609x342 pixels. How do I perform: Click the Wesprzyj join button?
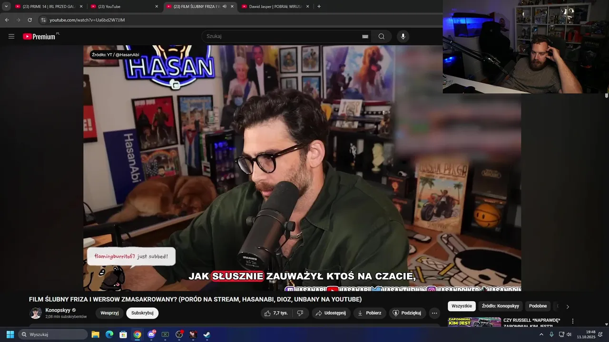[x=109, y=313]
